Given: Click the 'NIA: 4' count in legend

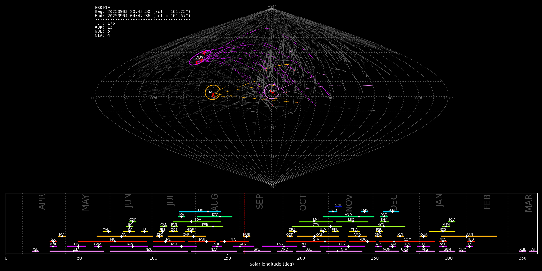Looking at the screenshot, I should (102, 36).
